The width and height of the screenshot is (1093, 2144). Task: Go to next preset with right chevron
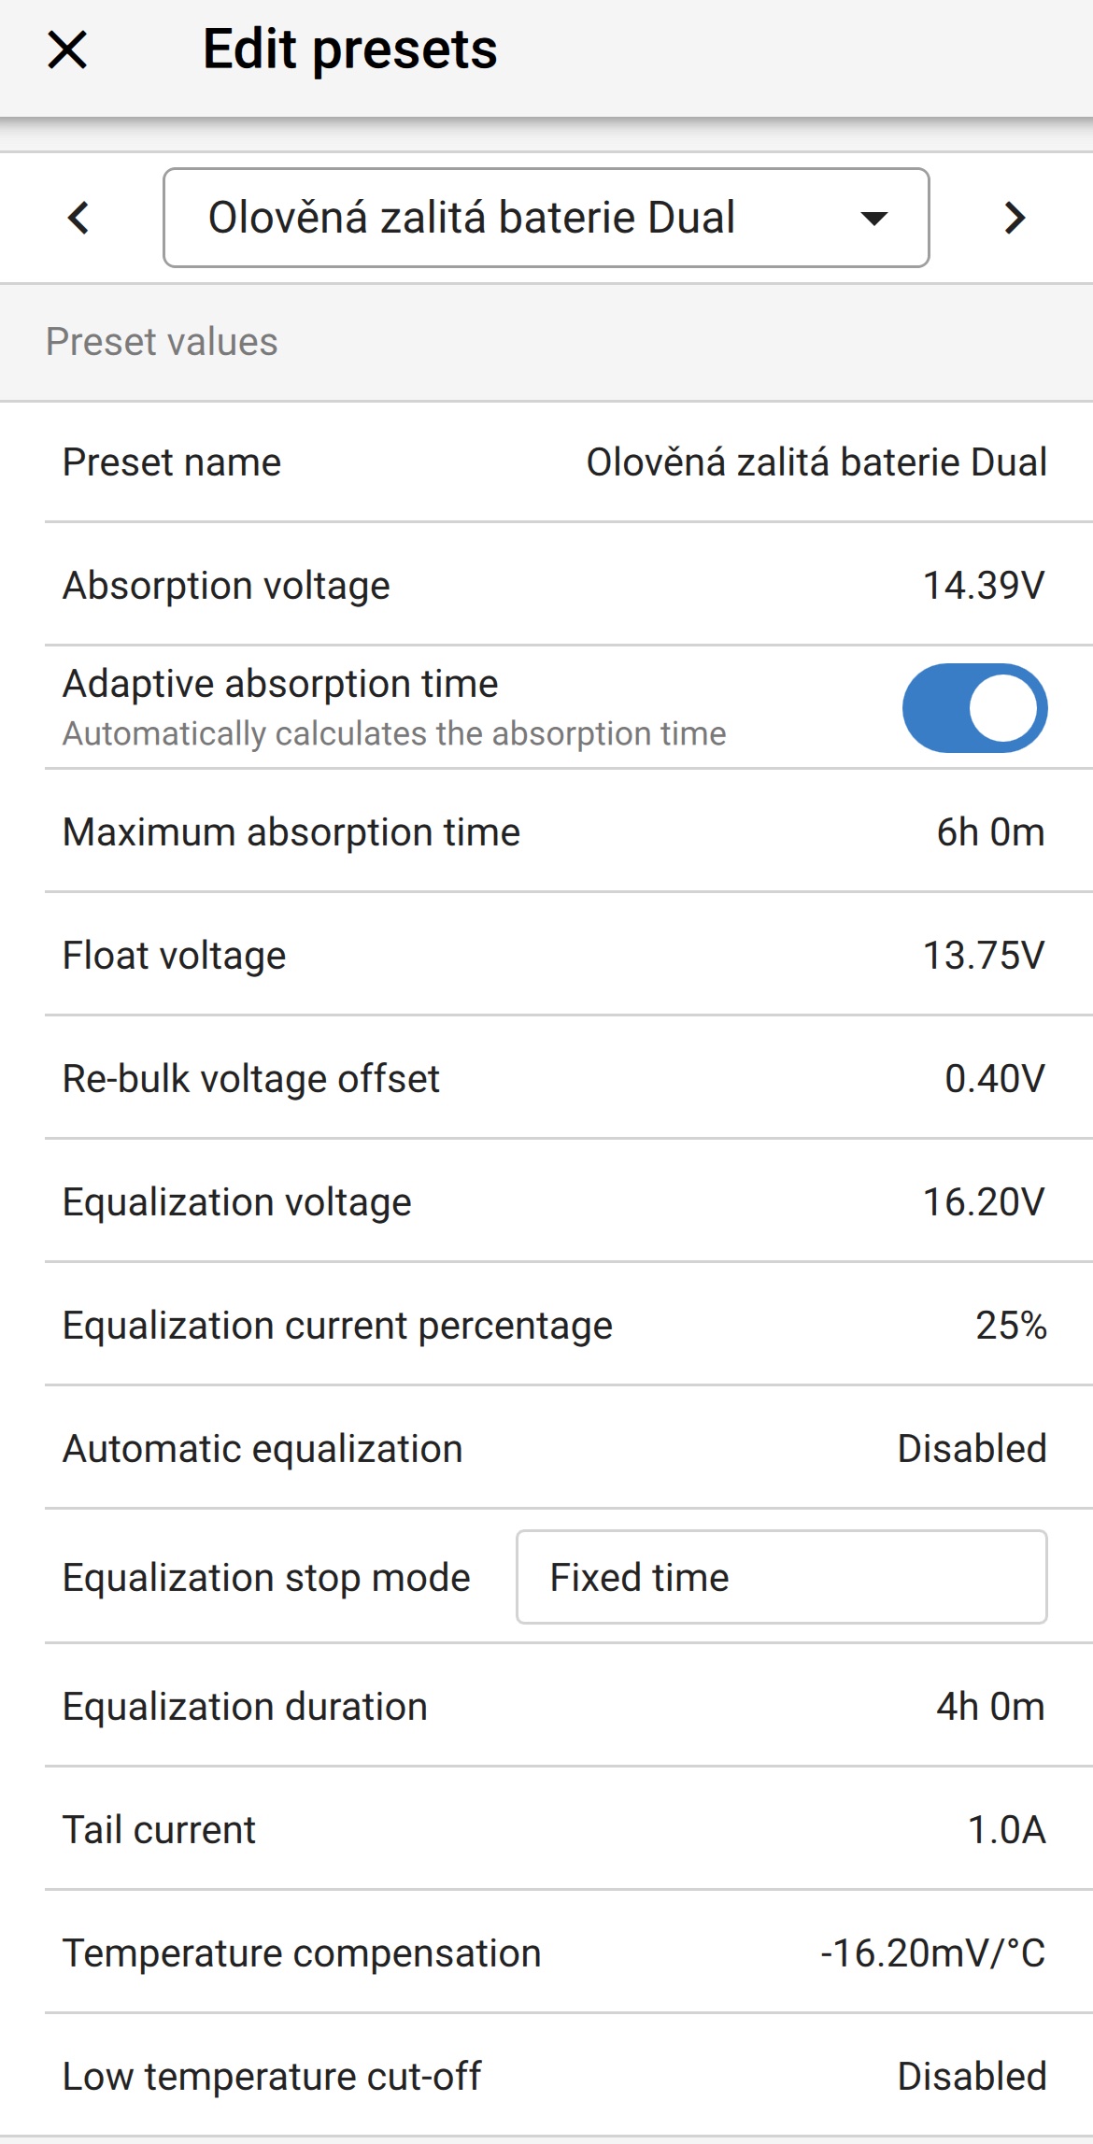1015,218
